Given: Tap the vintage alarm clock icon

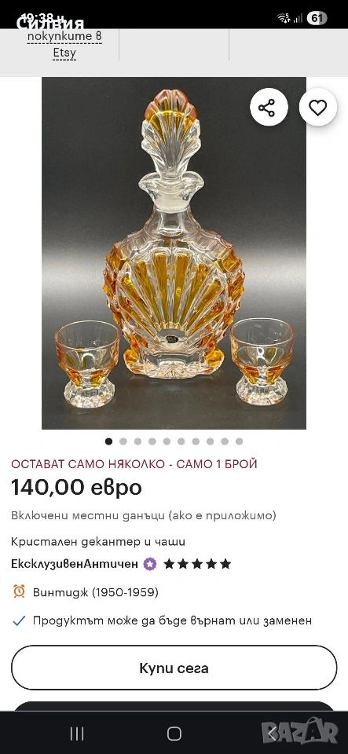Looking at the screenshot, I should tap(19, 591).
